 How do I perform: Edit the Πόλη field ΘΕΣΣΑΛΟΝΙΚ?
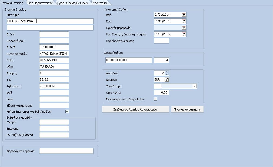click(x=54, y=60)
